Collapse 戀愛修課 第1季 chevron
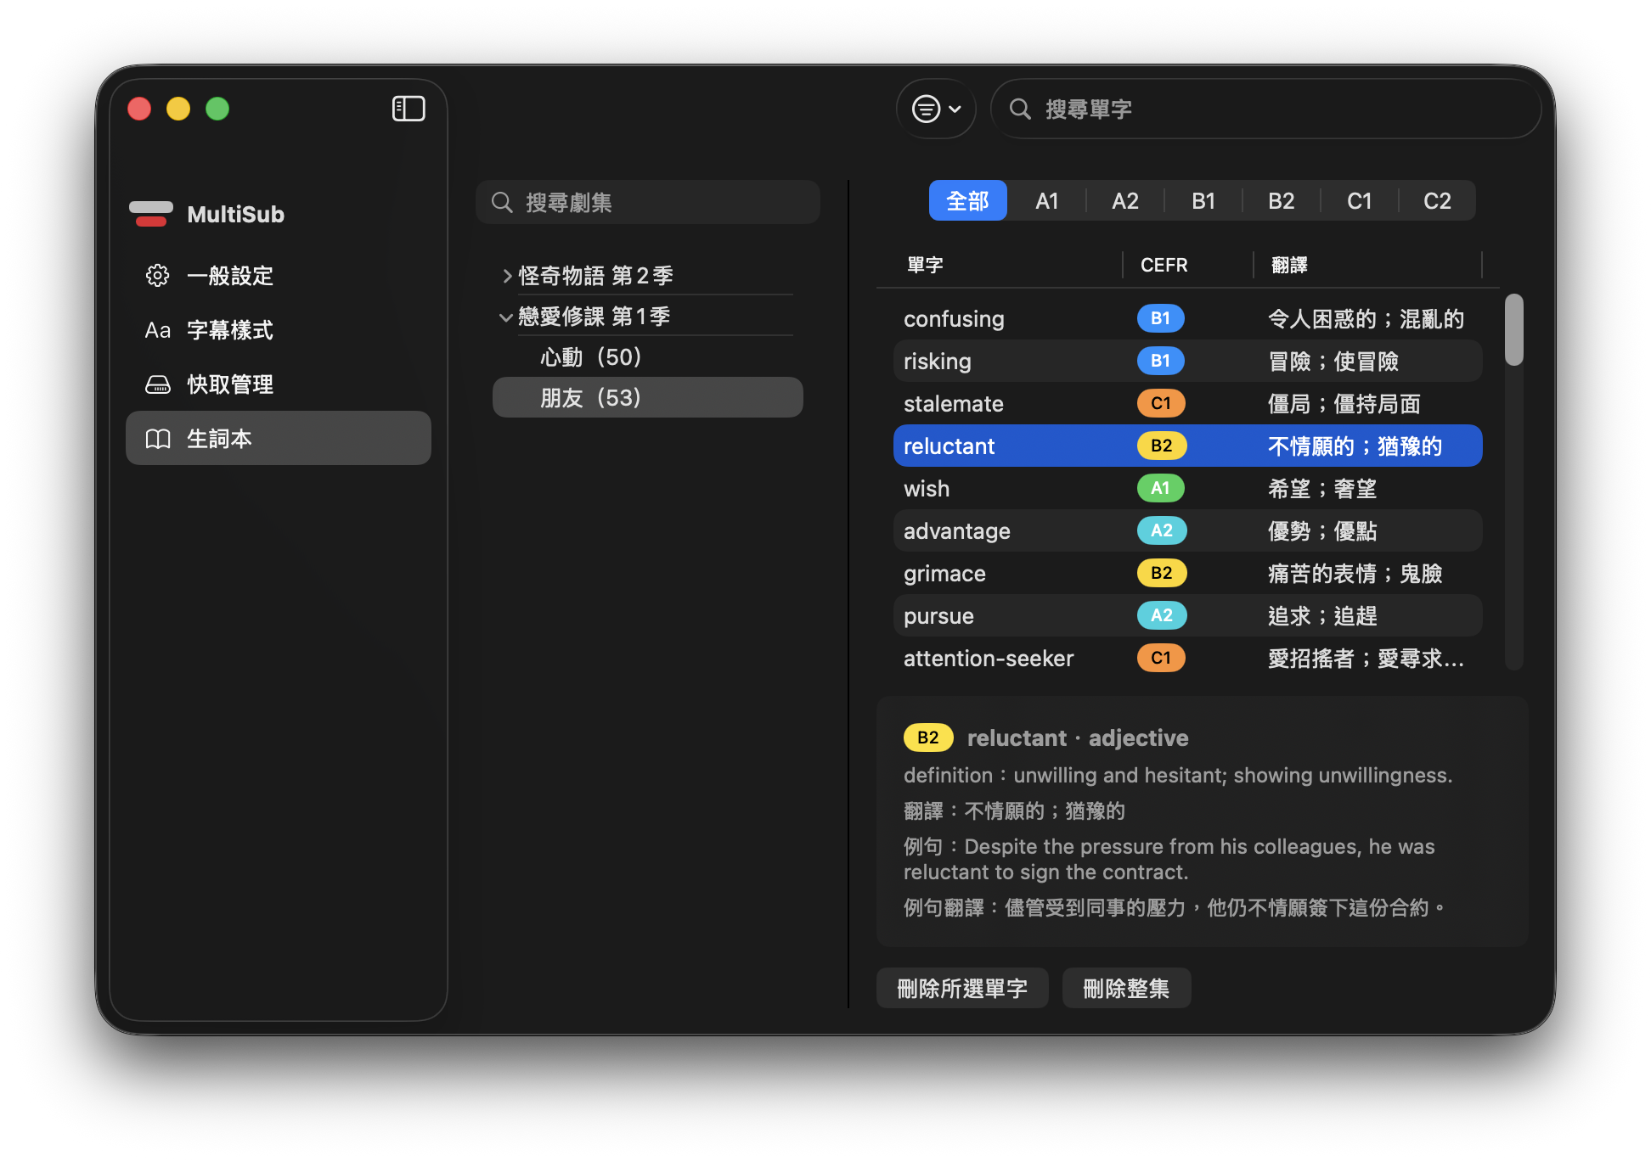 (506, 317)
